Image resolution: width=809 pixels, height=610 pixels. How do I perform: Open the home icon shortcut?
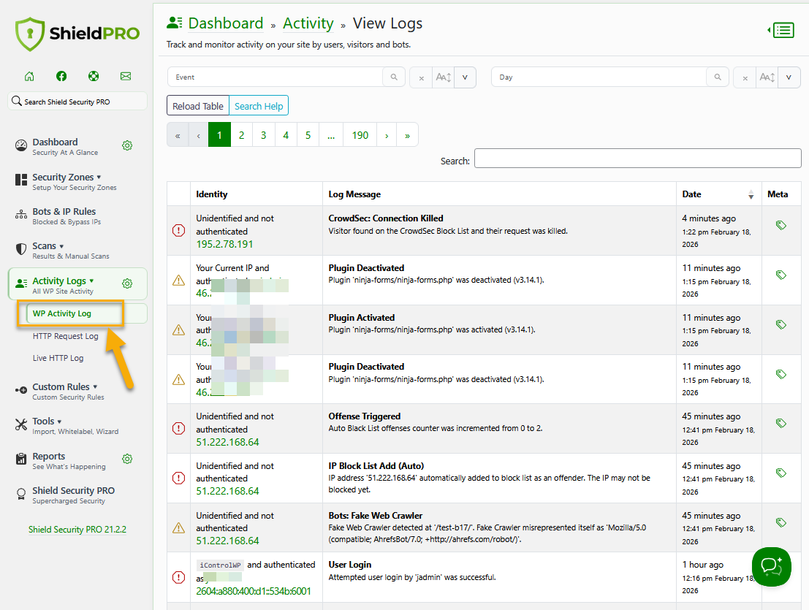29,76
